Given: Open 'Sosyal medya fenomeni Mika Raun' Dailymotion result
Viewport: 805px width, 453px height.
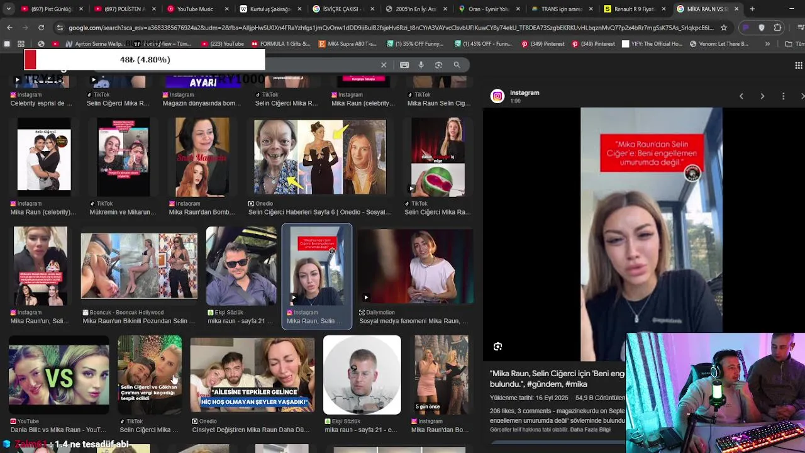Looking at the screenshot, I should 413,321.
